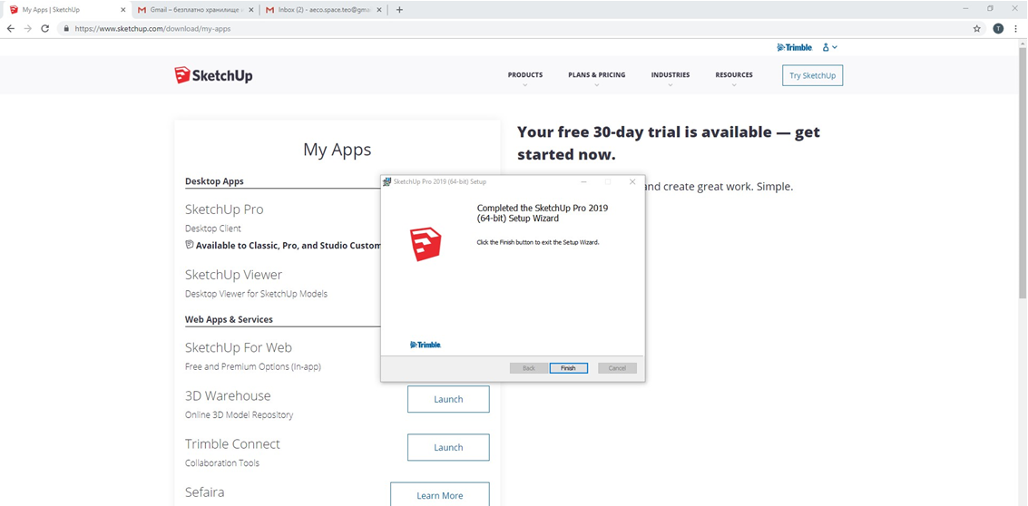Restore down the Chrome window
Screen dimensions: 1028x506
click(x=990, y=8)
